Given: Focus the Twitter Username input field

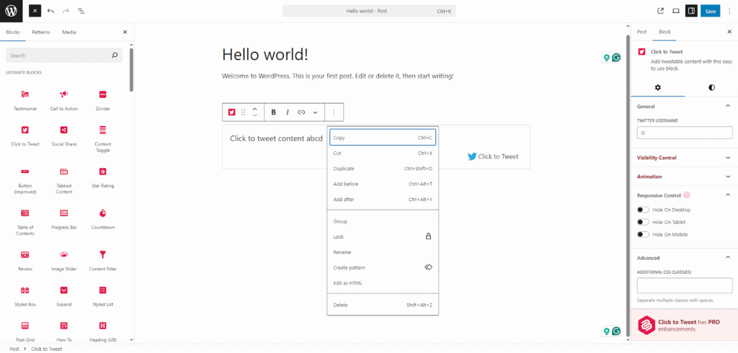Looking at the screenshot, I should click(684, 133).
